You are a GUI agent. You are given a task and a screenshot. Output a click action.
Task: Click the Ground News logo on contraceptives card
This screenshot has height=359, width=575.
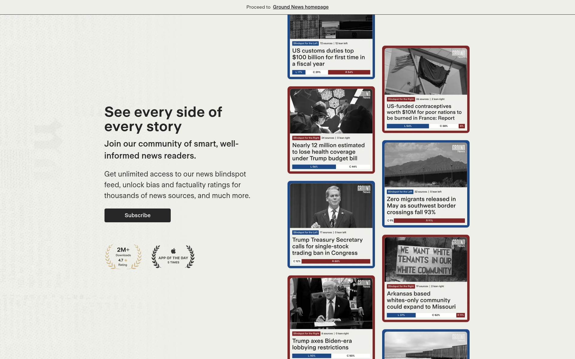point(459,54)
